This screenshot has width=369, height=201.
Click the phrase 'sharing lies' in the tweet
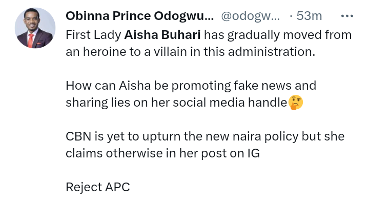(x=98, y=103)
